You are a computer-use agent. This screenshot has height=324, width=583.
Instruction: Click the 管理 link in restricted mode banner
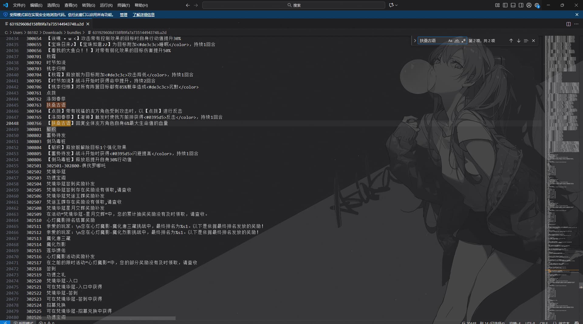[123, 15]
